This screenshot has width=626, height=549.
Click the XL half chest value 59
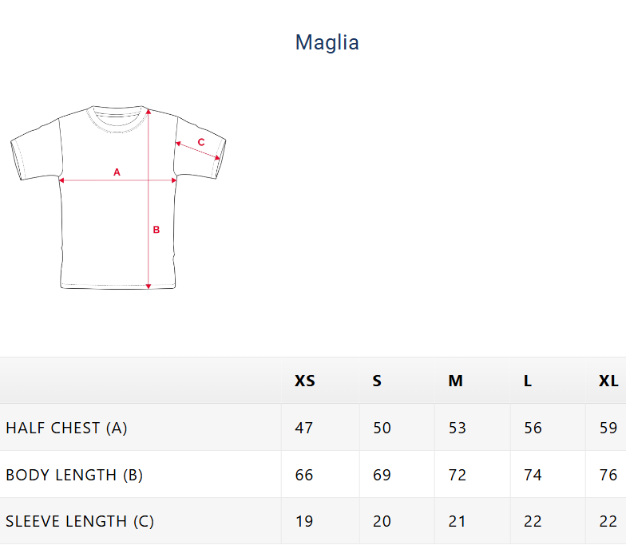pyautogui.click(x=608, y=428)
